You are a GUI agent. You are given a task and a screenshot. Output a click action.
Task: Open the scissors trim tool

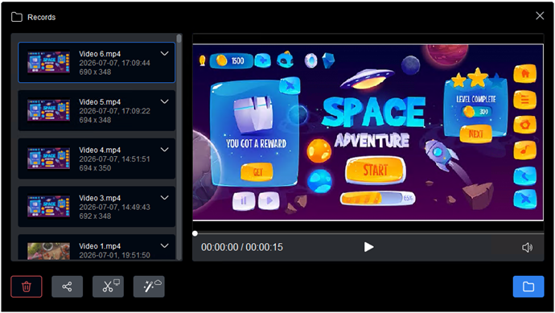pyautogui.click(x=108, y=286)
